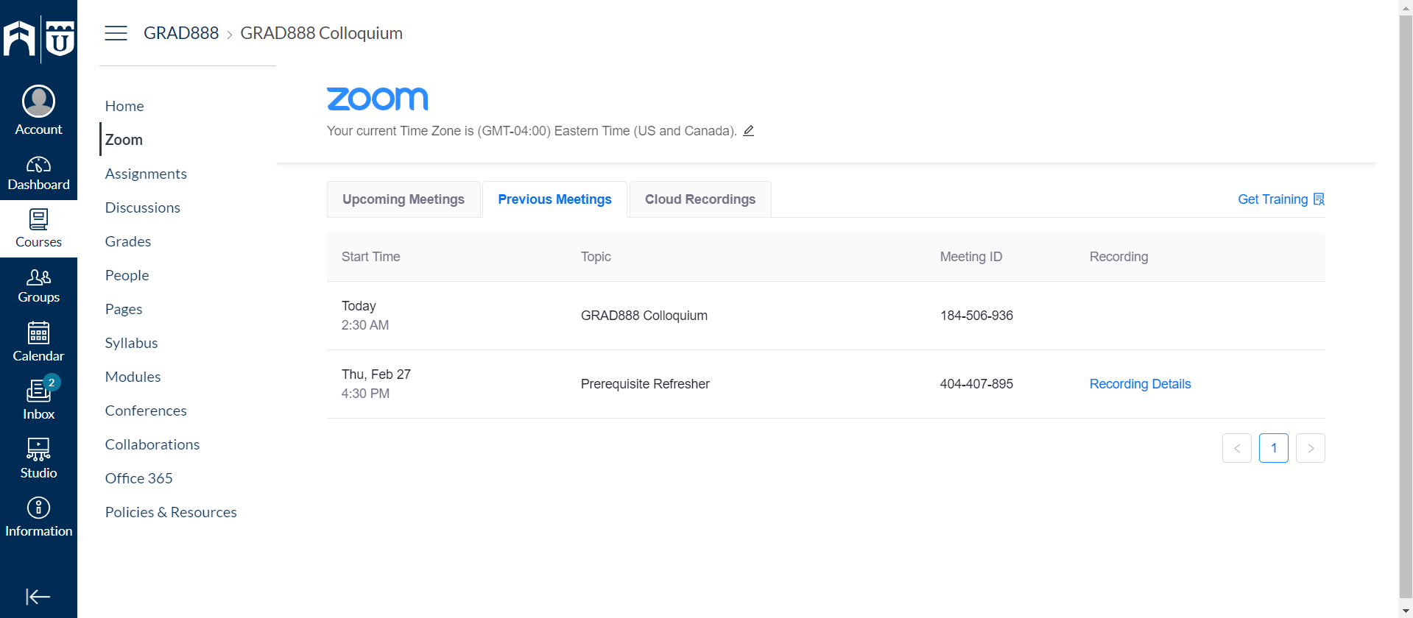Open Get Training link

coord(1280,199)
